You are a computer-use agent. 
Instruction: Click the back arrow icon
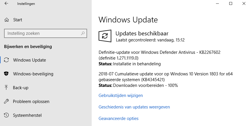tap(7, 4)
